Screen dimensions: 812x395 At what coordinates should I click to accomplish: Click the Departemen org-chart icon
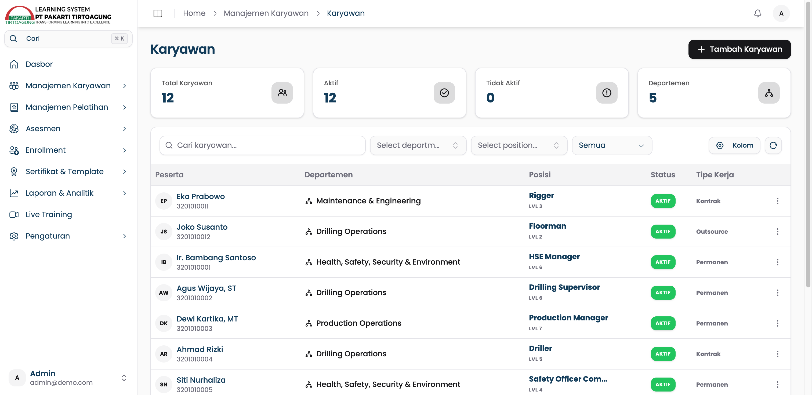[769, 93]
